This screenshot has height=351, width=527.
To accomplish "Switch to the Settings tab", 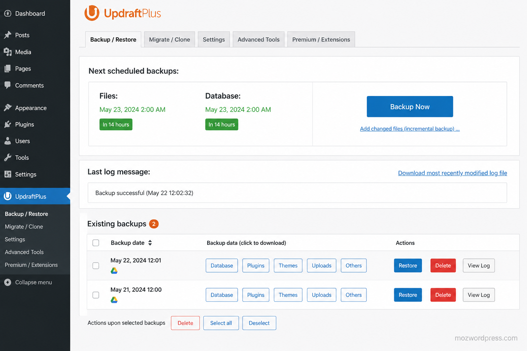I will pyautogui.click(x=214, y=39).
